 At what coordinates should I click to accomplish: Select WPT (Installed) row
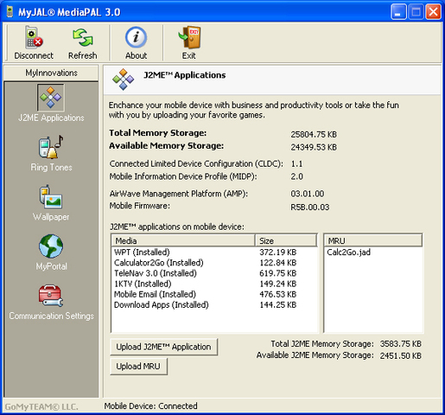pyautogui.click(x=214, y=252)
